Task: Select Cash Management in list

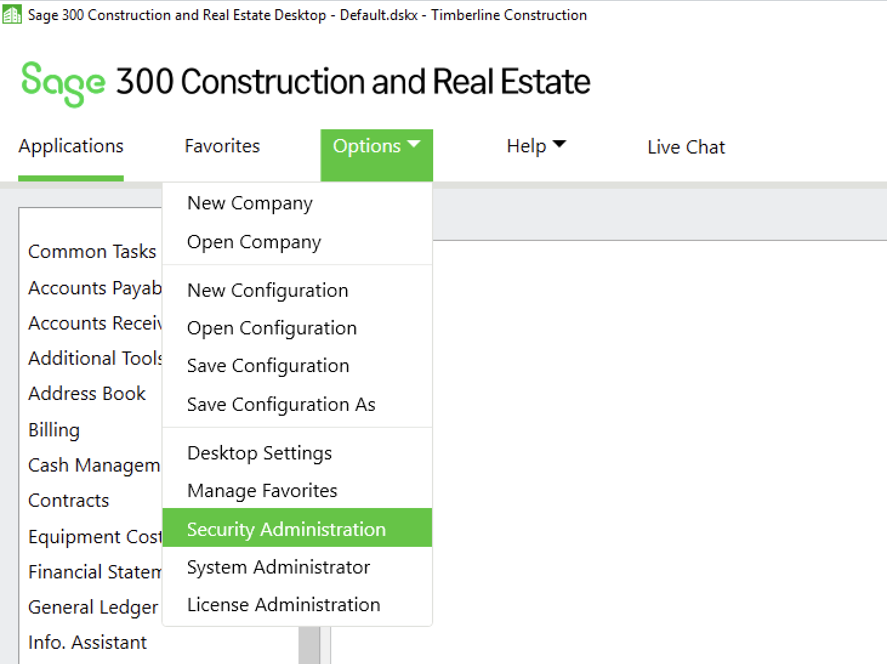Action: [94, 466]
